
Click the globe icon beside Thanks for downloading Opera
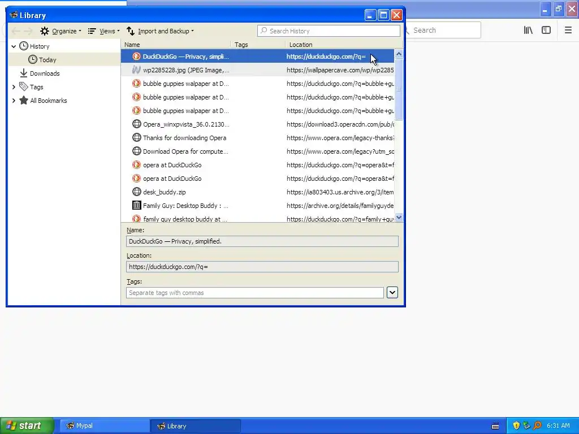coord(136,138)
